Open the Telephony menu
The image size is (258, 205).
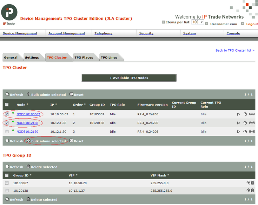pyautogui.click(x=104, y=33)
